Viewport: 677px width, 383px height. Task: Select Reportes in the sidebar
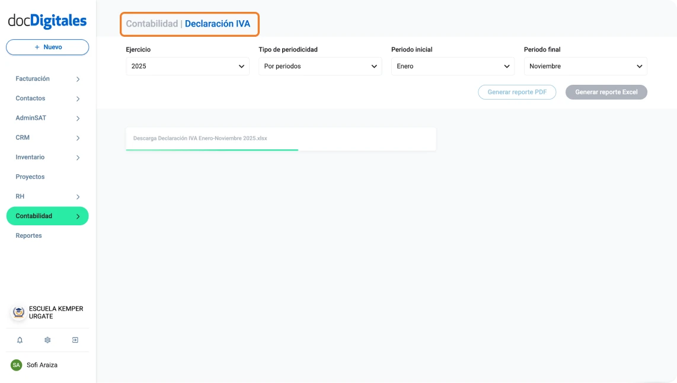[x=28, y=235]
